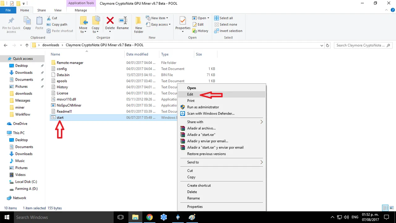396x223 pixels.
Task: Expand the address bar history dropdown
Action: (x=322, y=45)
